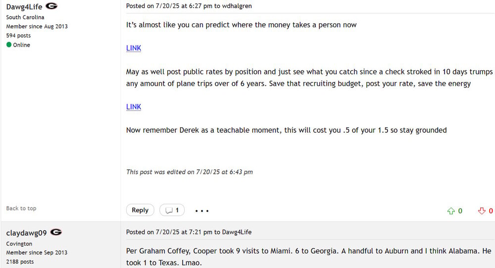Click Dawg4Life in the 7:21 pm post header
The height and width of the screenshot is (268, 495).
tap(237, 232)
